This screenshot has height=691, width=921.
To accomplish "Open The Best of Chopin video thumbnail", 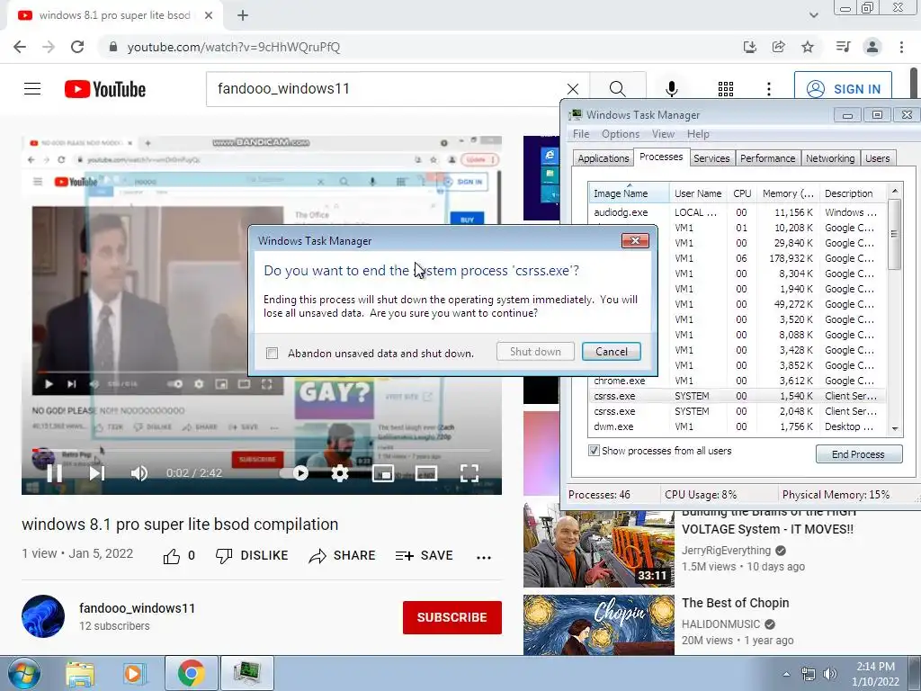I will (598, 625).
